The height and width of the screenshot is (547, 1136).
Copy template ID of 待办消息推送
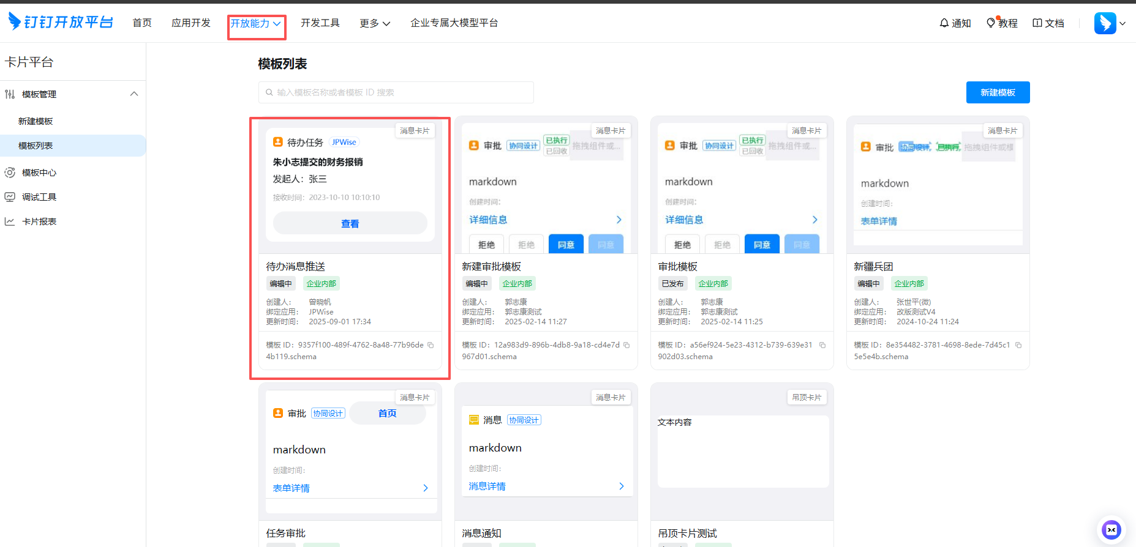431,345
